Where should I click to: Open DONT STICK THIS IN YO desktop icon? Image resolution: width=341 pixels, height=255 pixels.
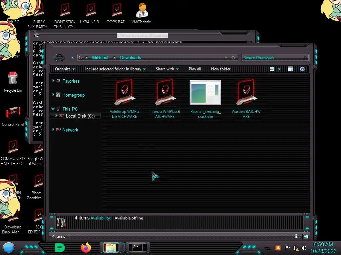(x=65, y=16)
